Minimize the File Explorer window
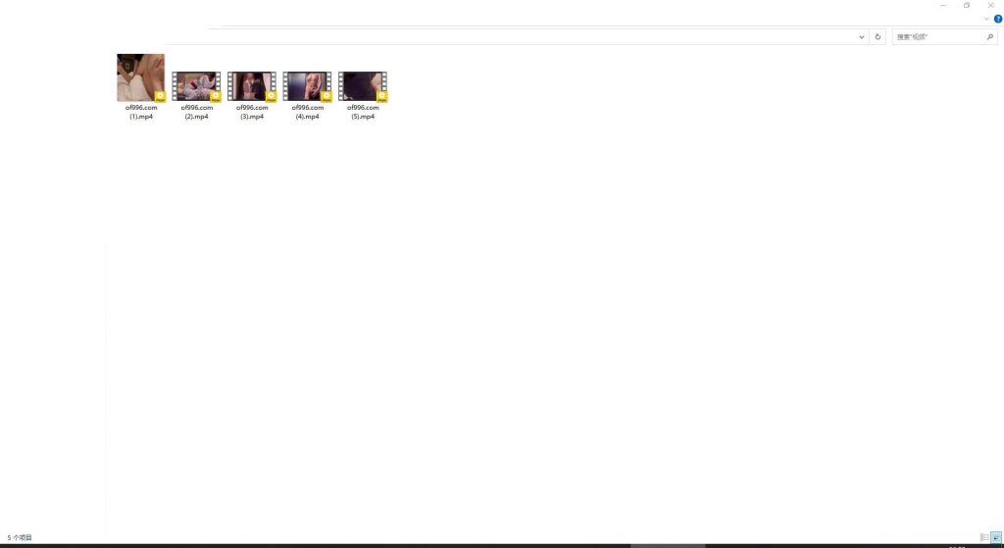The height and width of the screenshot is (548, 1004). [x=942, y=5]
